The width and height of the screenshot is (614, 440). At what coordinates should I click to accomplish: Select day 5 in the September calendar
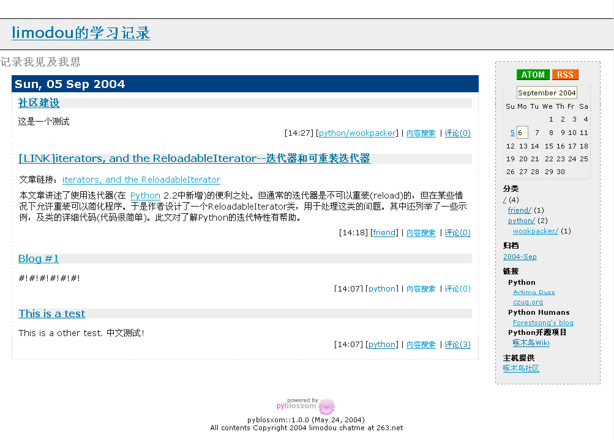(512, 133)
